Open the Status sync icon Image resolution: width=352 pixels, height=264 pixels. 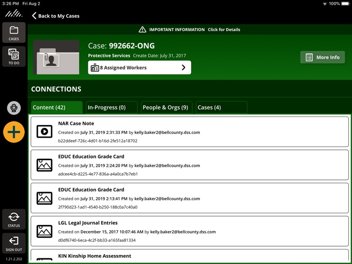click(14, 219)
